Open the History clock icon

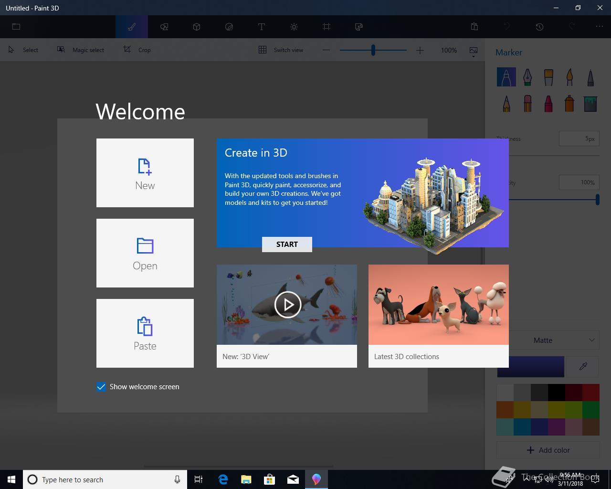pos(539,27)
